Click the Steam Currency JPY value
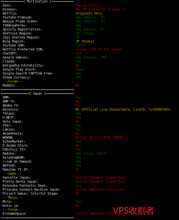 tap(78, 77)
